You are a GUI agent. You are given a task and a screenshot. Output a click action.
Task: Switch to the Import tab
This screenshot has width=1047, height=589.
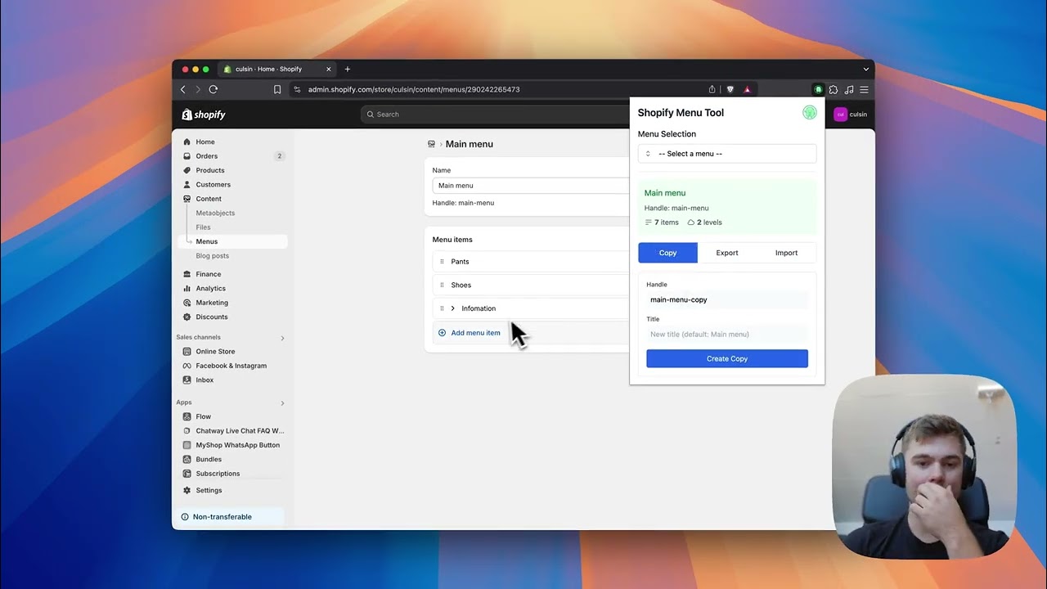pyautogui.click(x=786, y=253)
